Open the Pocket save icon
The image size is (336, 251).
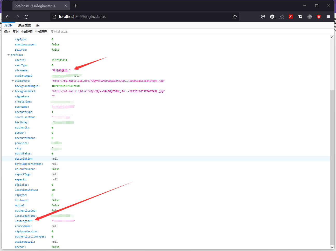(x=263, y=17)
